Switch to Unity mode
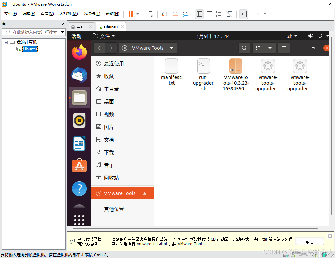 (x=229, y=14)
